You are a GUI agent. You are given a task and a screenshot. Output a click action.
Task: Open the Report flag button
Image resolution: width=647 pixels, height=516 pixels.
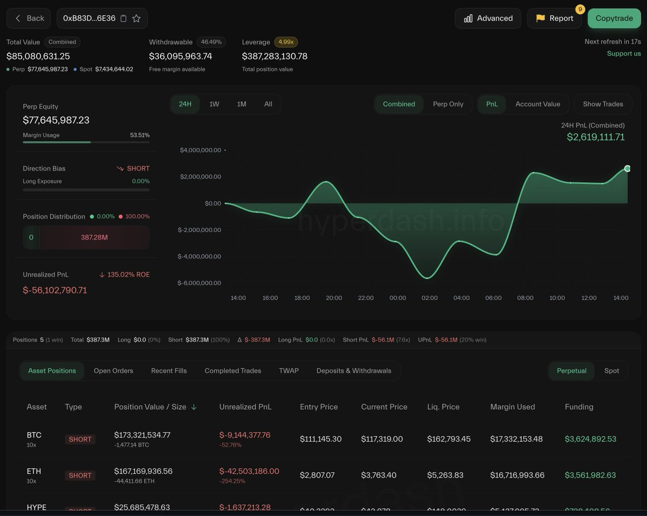tap(554, 18)
